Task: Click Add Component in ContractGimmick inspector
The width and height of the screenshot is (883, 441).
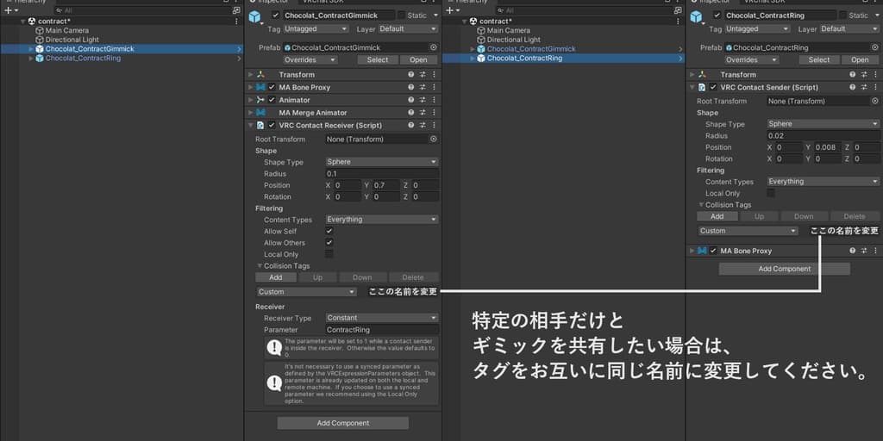Action: pyautogui.click(x=343, y=423)
